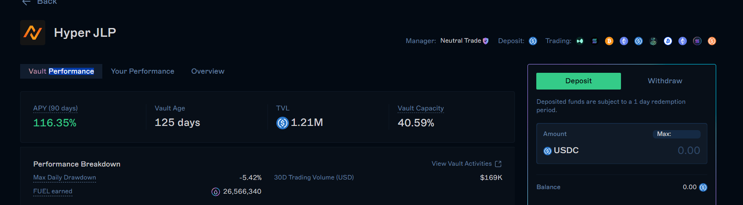Click the Hyper JLP vault logo
Image resolution: width=743 pixels, height=205 pixels.
[33, 33]
